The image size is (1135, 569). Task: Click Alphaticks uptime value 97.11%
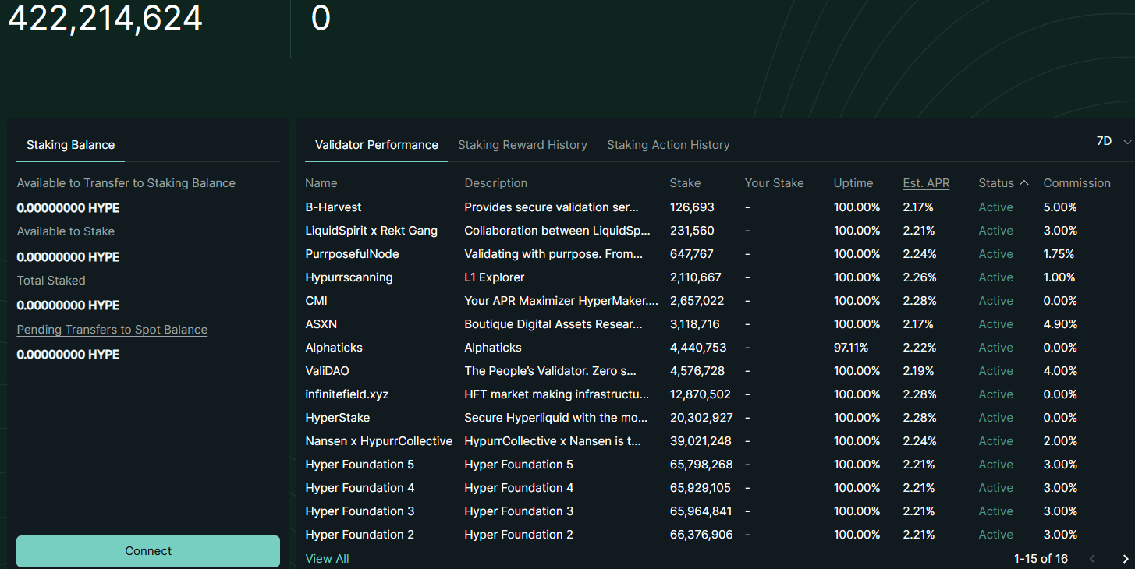pos(851,348)
